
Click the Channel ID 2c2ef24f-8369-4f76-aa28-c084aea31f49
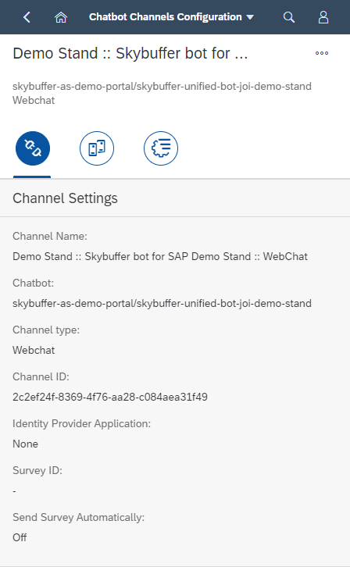tap(110, 397)
